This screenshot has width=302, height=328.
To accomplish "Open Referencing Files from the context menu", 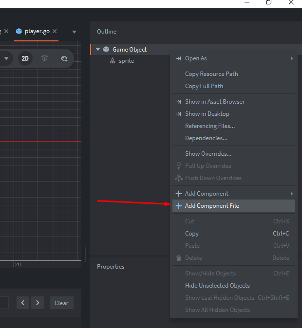I will [x=209, y=126].
